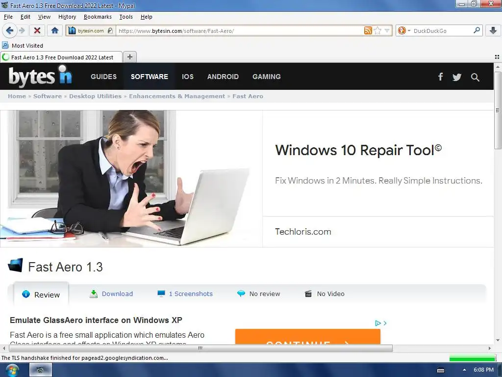Click the Software breadcrumb link

48,96
